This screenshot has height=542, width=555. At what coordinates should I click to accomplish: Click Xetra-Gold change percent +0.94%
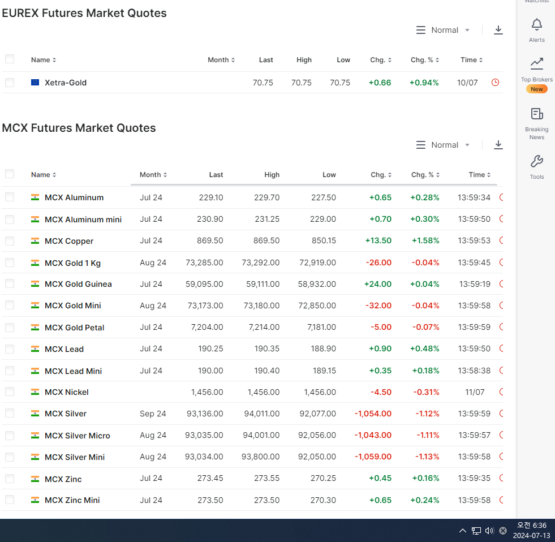pos(424,83)
